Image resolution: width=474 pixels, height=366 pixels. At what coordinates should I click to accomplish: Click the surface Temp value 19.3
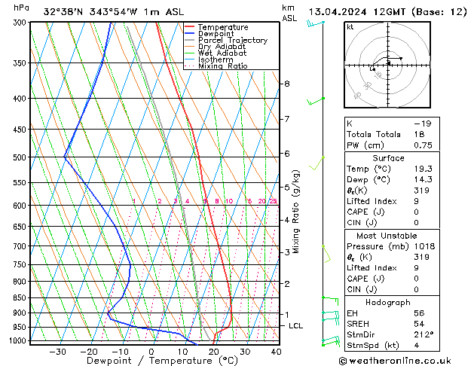[x=424, y=169]
